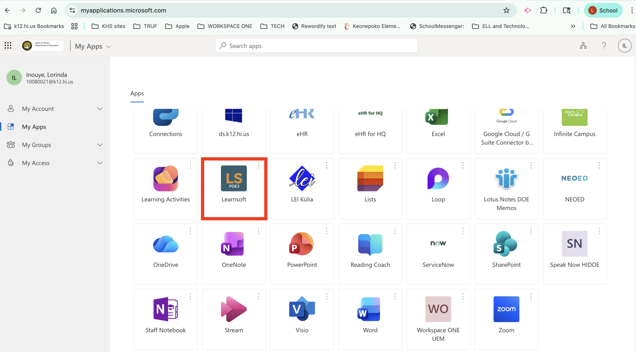Open the Chrome extensions puzzle icon
Image resolution: width=636 pixels, height=352 pixels.
[x=544, y=10]
